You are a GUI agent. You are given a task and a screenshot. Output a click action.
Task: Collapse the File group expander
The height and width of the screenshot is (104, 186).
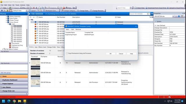(30, 20)
